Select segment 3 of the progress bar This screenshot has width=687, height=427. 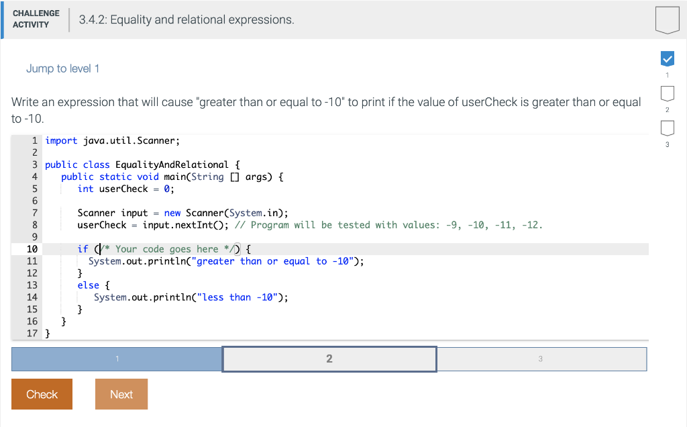click(541, 359)
